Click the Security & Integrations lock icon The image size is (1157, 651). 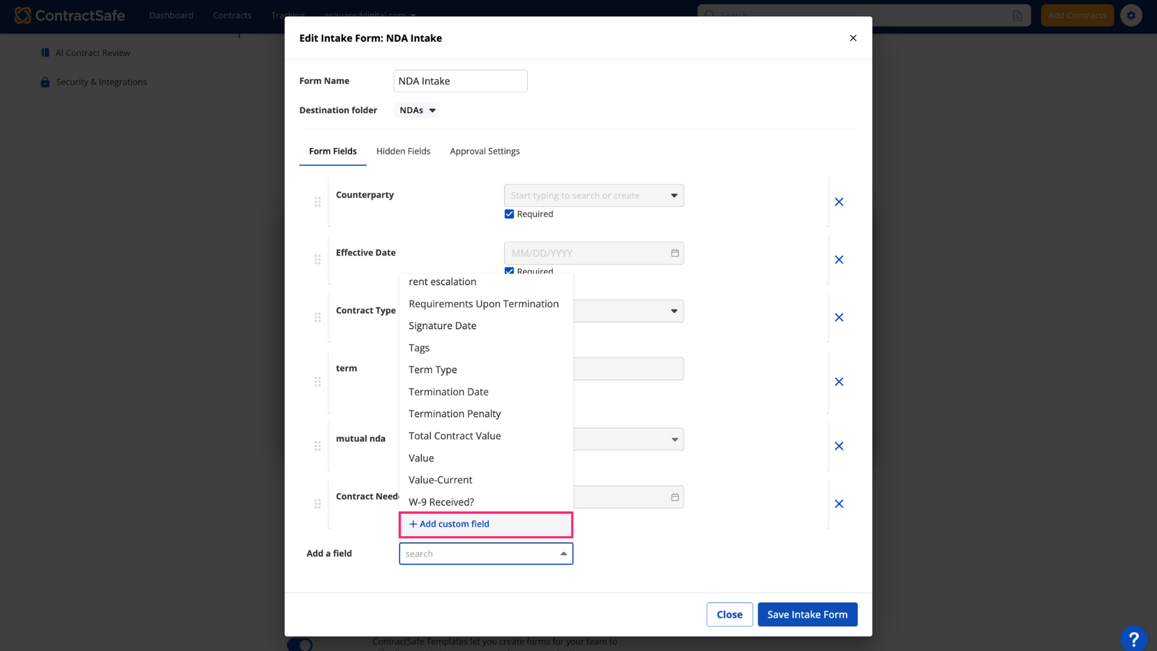coord(45,82)
